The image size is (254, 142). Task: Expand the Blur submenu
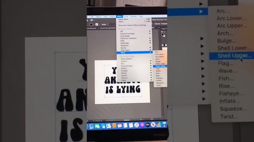pos(151,63)
